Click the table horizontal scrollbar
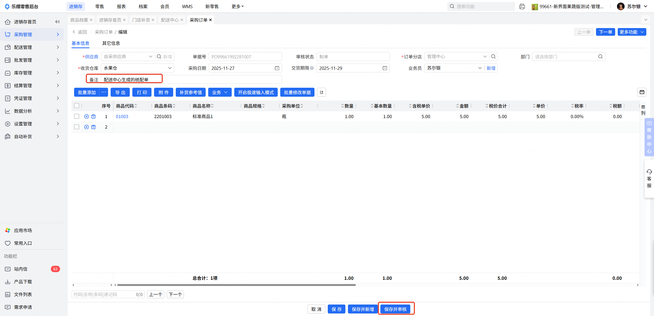The width and height of the screenshot is (654, 316). tap(236, 285)
